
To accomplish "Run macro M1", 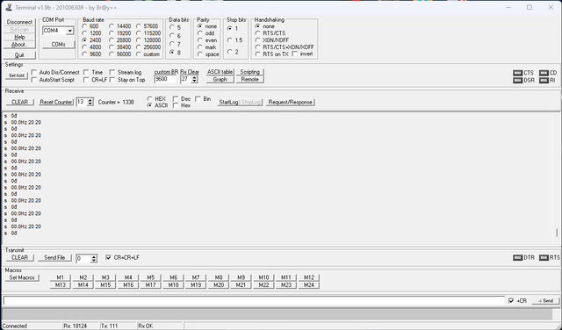I will [61, 277].
